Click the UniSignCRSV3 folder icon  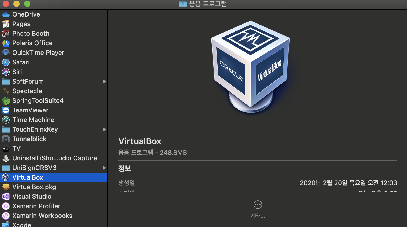[x=6, y=168]
